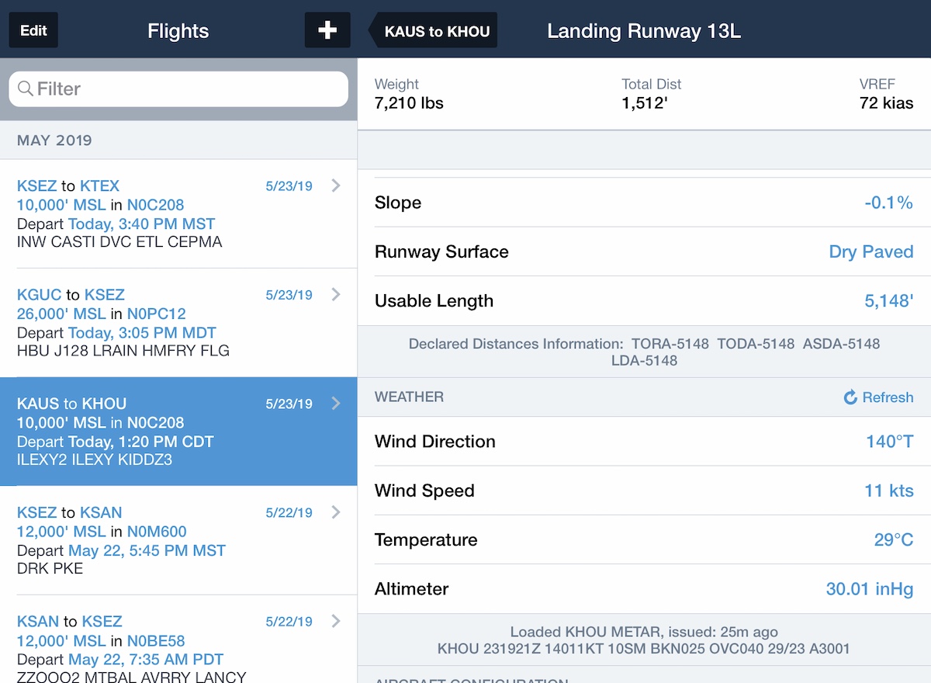This screenshot has width=931, height=683.
Task: Select the KSEZ to KTEX flight row
Action: (x=178, y=213)
